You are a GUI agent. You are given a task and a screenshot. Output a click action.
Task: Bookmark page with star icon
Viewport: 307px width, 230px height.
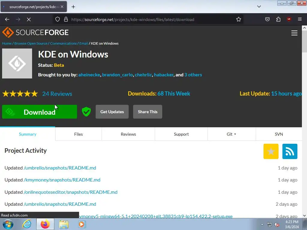238,19
